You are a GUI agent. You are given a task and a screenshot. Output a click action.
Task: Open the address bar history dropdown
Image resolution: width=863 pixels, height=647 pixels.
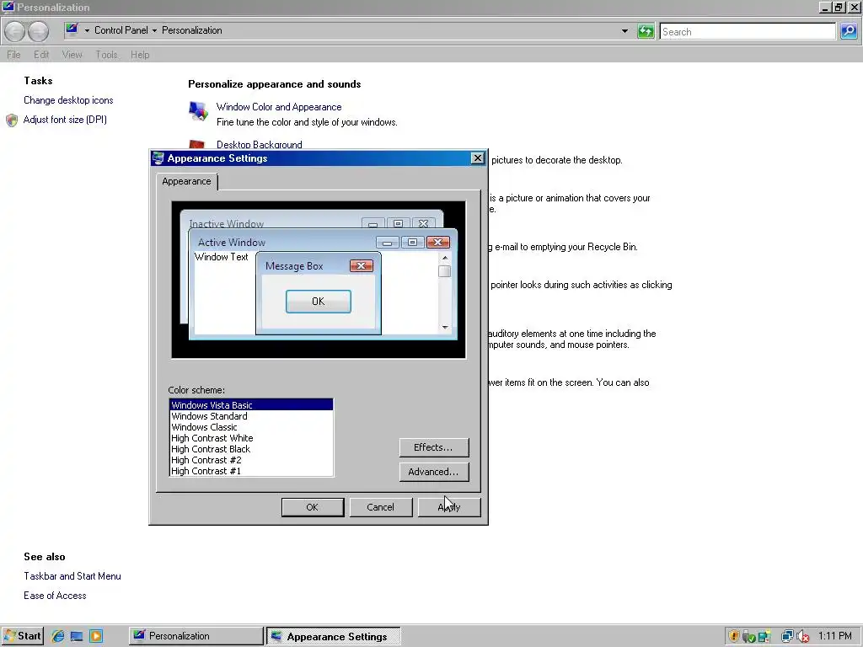[x=624, y=31]
